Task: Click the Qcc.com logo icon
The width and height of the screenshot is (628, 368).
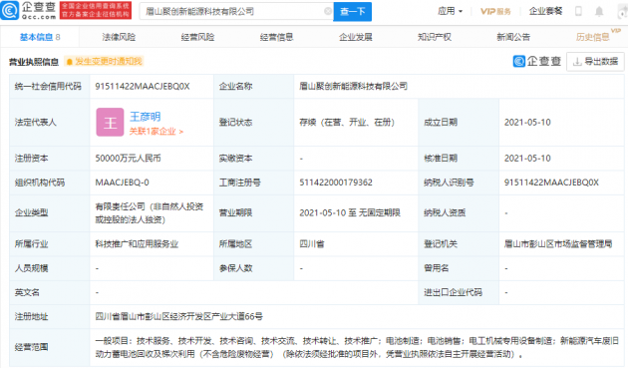Action: (10, 10)
